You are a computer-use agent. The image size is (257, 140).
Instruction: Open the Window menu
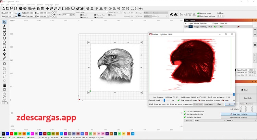click(x=40, y=4)
